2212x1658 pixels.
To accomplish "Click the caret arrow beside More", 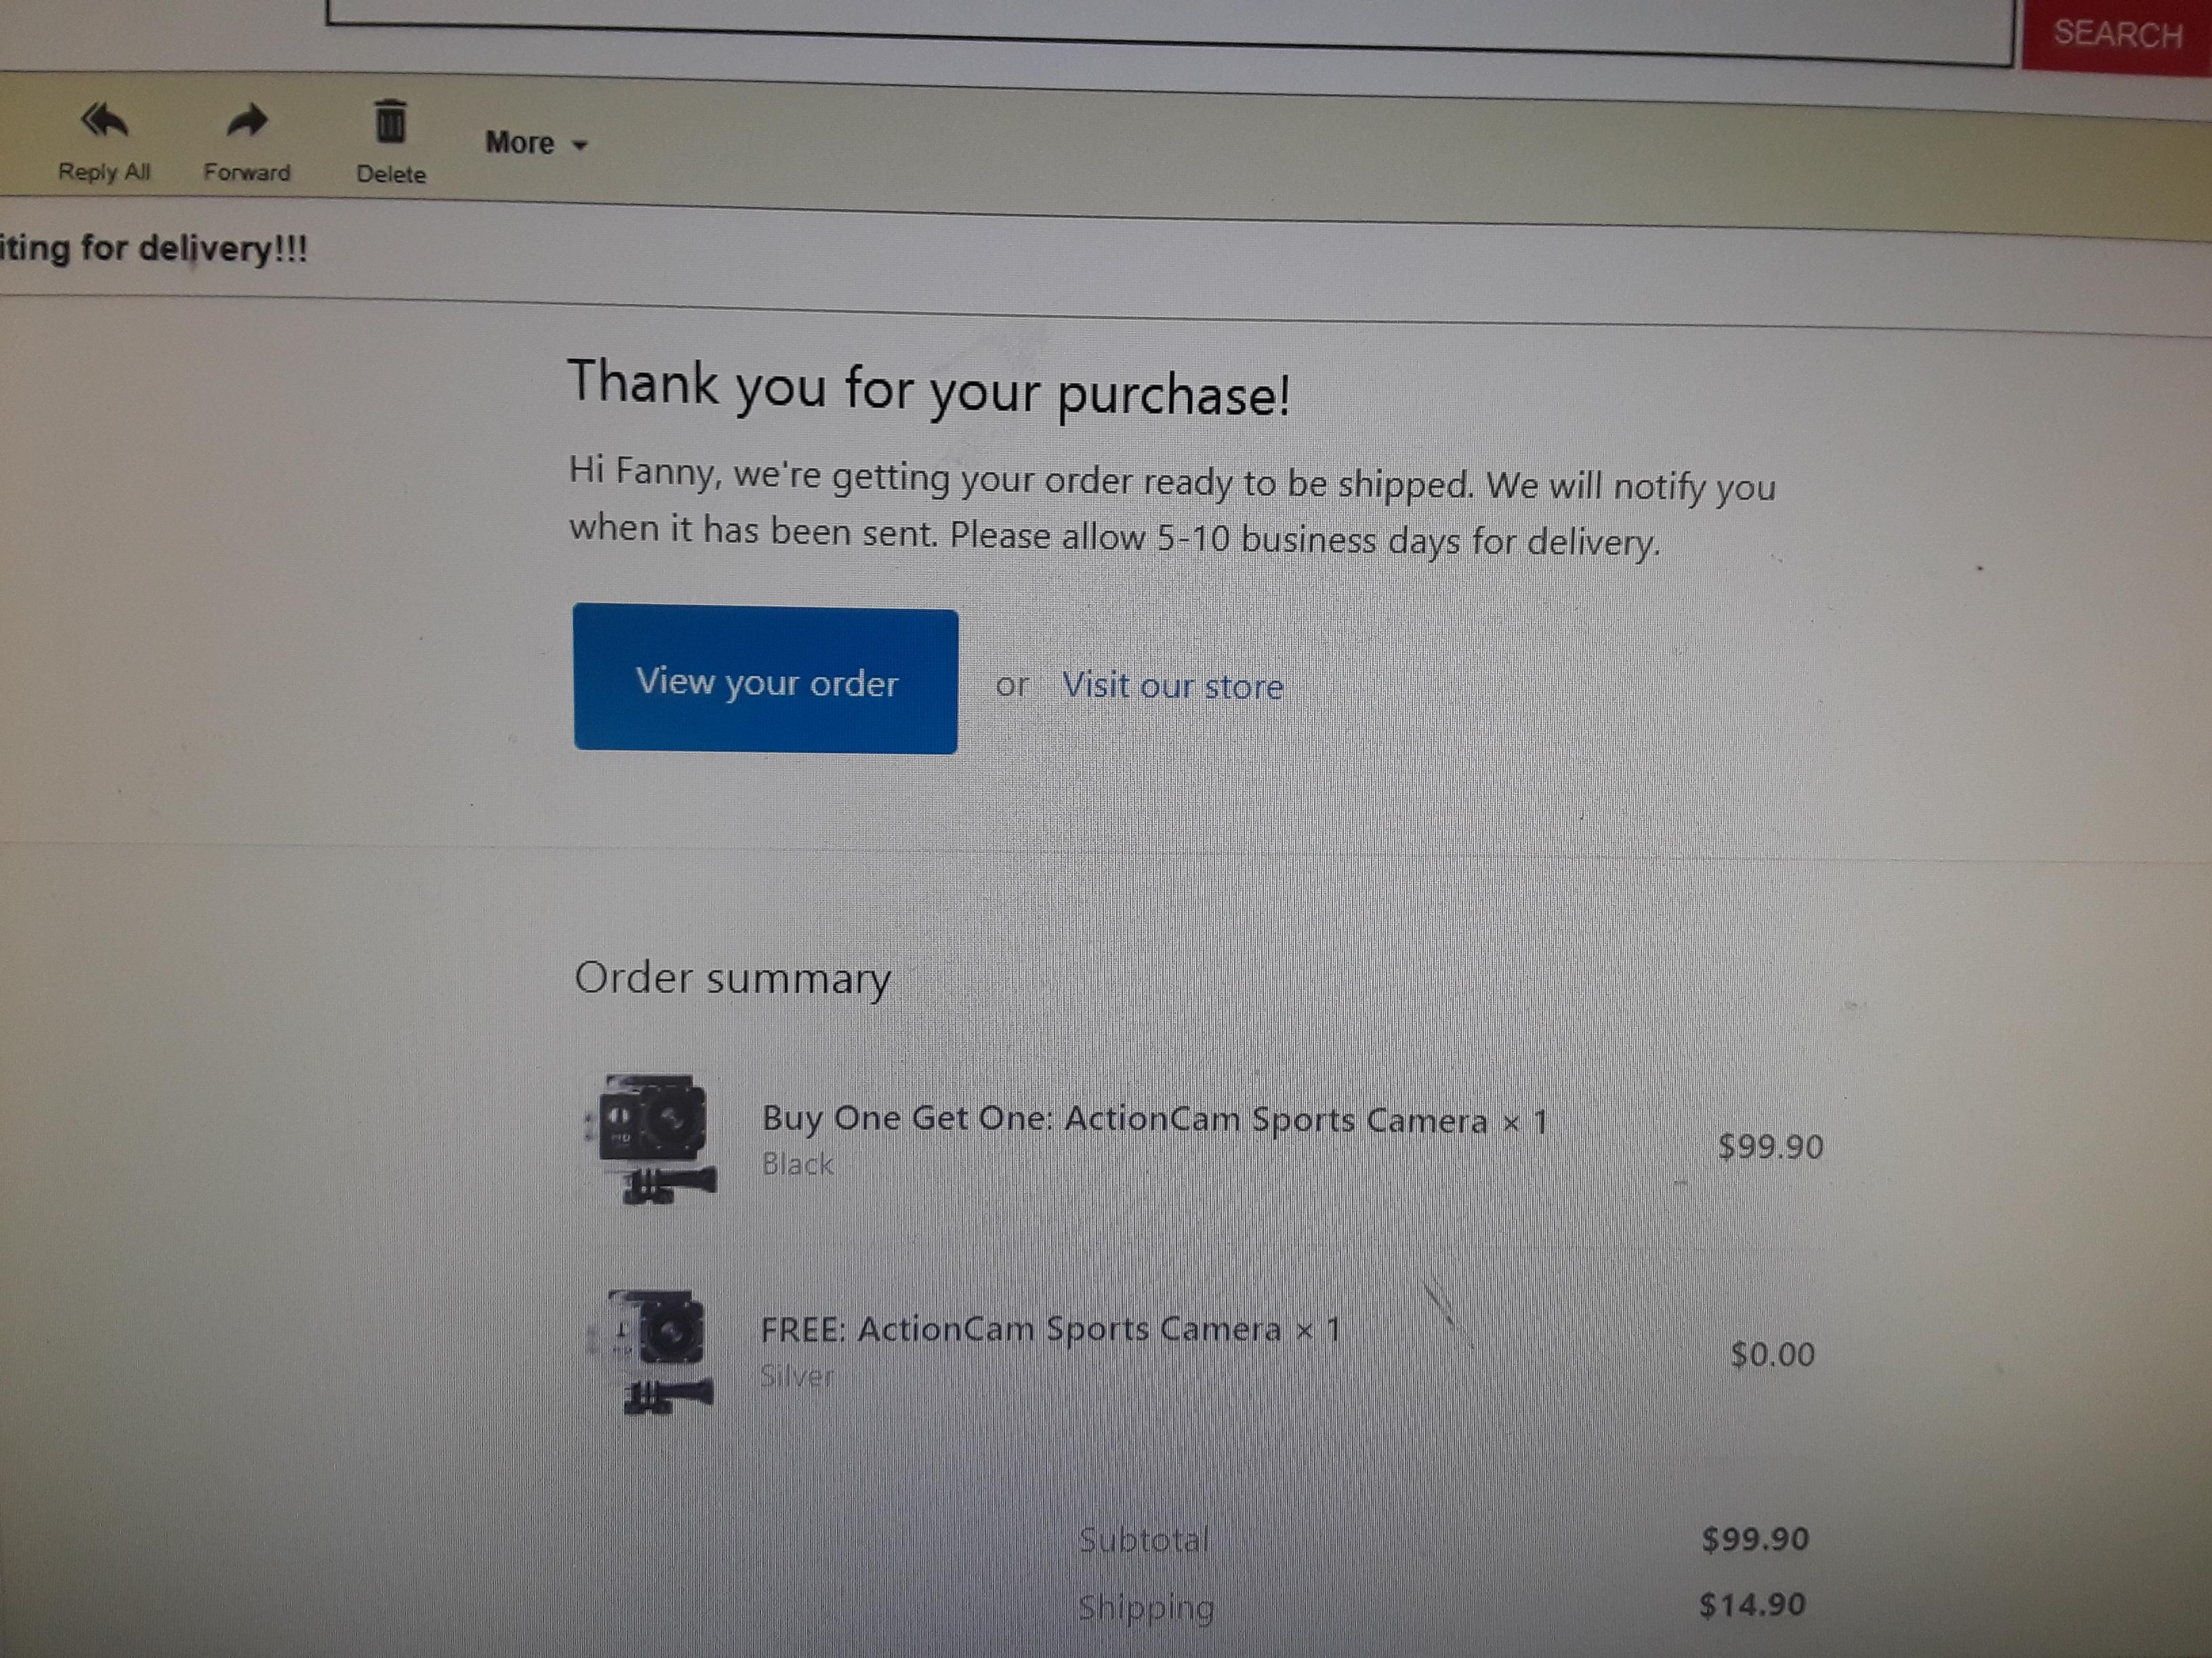I will pyautogui.click(x=580, y=146).
